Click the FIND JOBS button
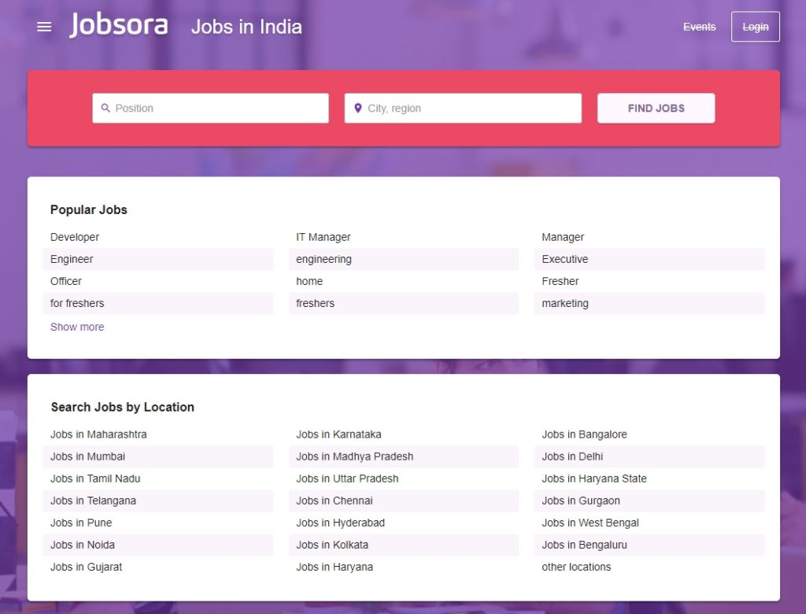 656,108
